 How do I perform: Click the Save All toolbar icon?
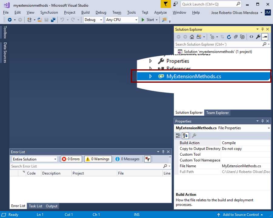[53, 20]
